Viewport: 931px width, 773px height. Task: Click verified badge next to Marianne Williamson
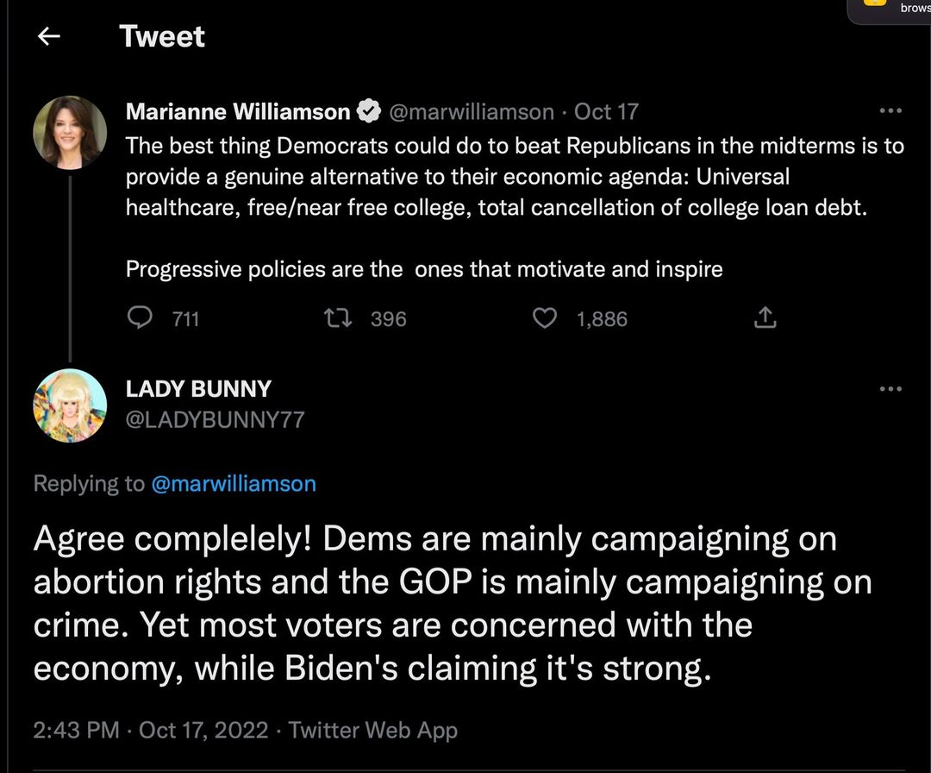[x=369, y=111]
